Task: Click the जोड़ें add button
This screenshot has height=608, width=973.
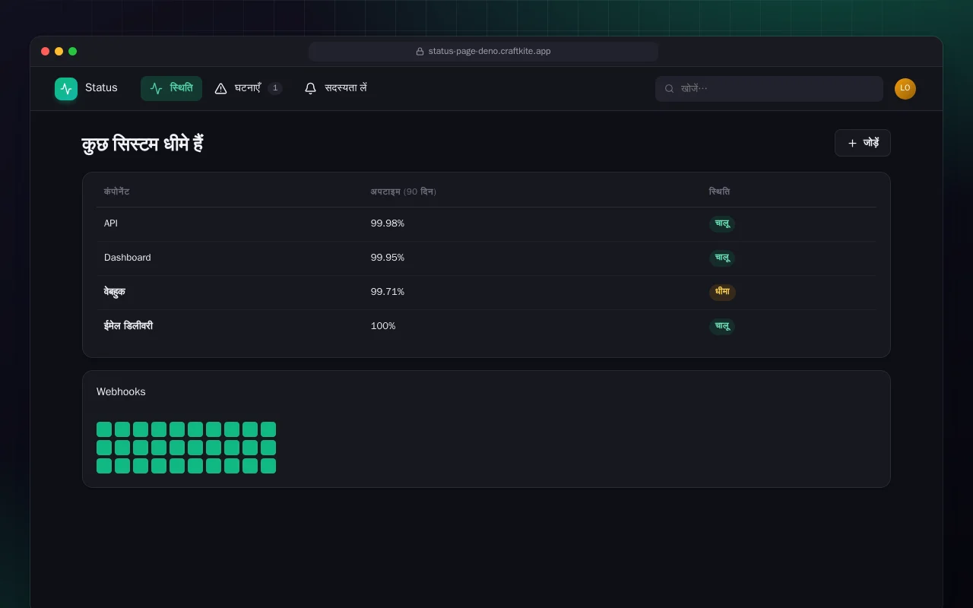Action: (863, 143)
